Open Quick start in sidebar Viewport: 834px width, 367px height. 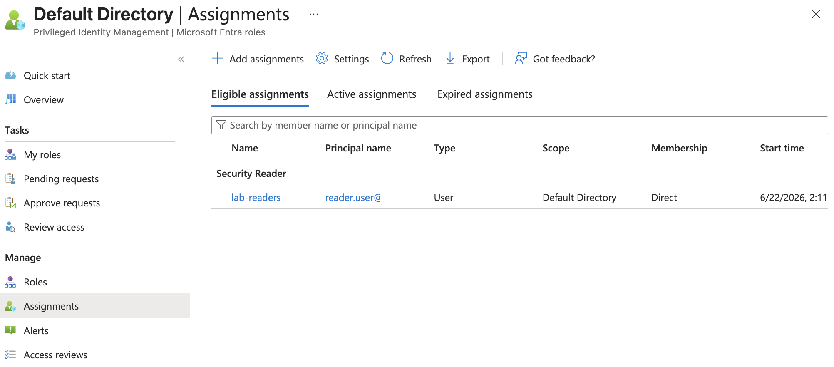[47, 75]
